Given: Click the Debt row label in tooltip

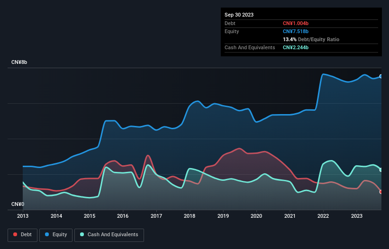Looking at the screenshot, I should (x=230, y=23).
